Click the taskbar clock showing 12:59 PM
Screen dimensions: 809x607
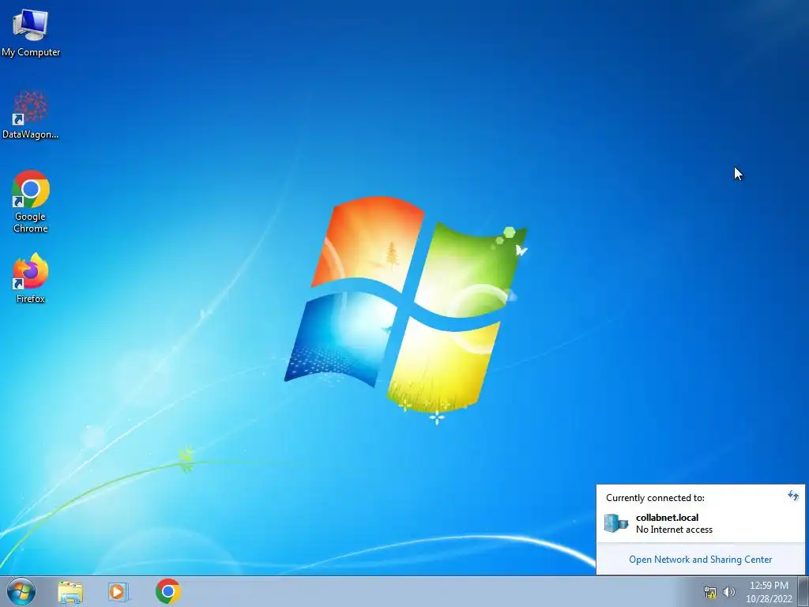tap(769, 586)
